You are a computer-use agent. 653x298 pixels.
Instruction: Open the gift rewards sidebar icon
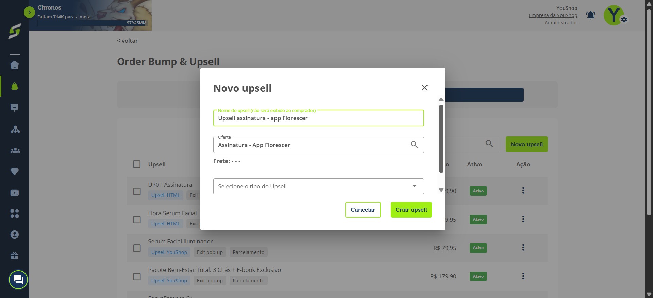click(x=15, y=256)
